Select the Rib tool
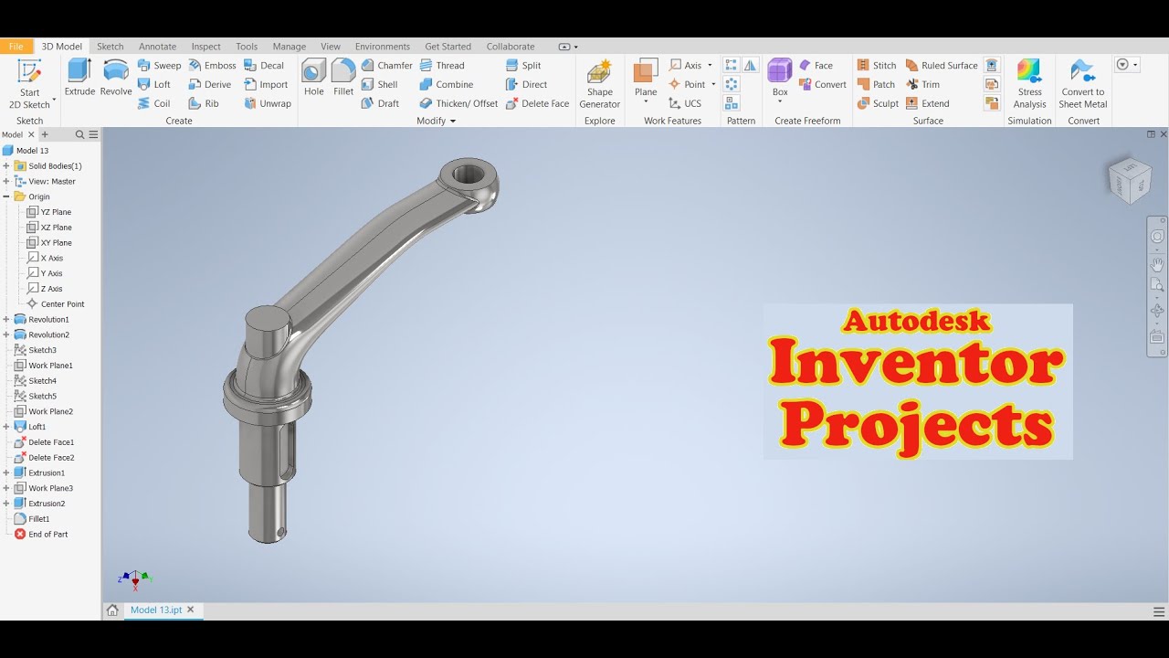The width and height of the screenshot is (1169, 658). (205, 104)
